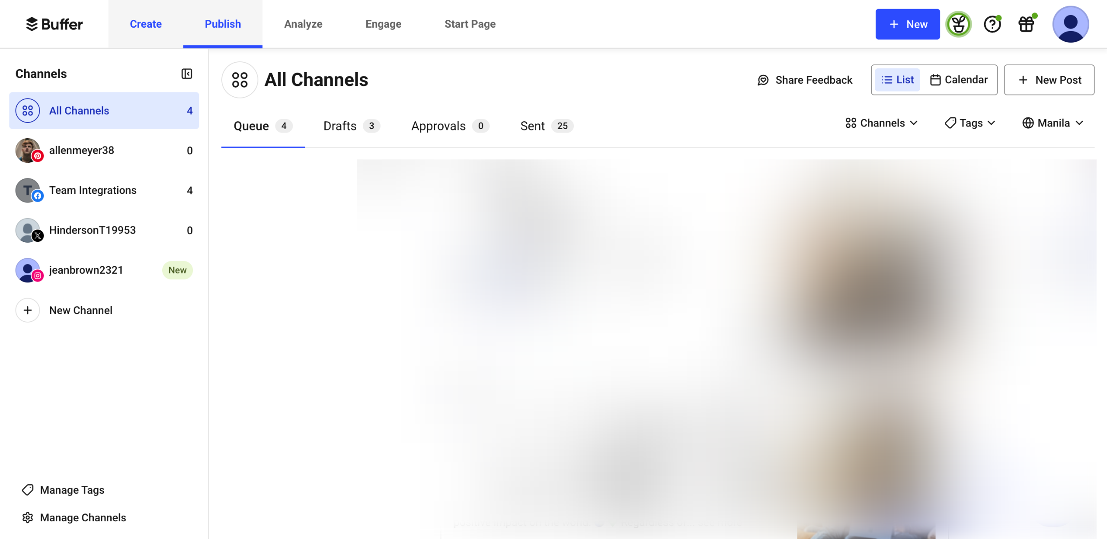Expand the Tags filter dropdown
This screenshot has height=539, width=1107.
click(x=970, y=123)
